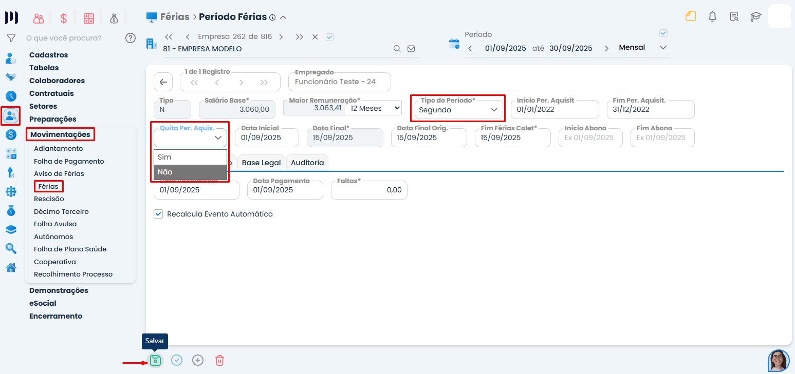Expand the eSocial menu
This screenshot has width=795, height=374.
tap(43, 303)
